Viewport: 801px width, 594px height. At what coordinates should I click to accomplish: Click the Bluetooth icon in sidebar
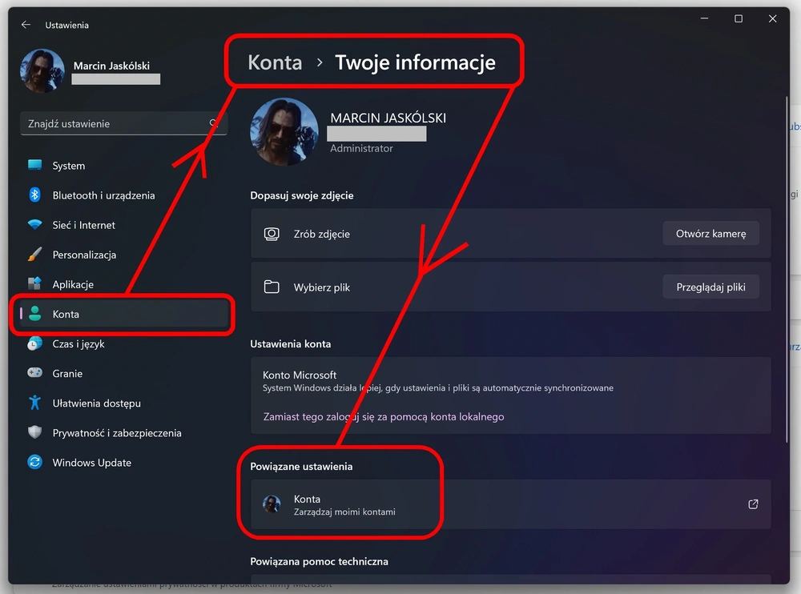[34, 195]
